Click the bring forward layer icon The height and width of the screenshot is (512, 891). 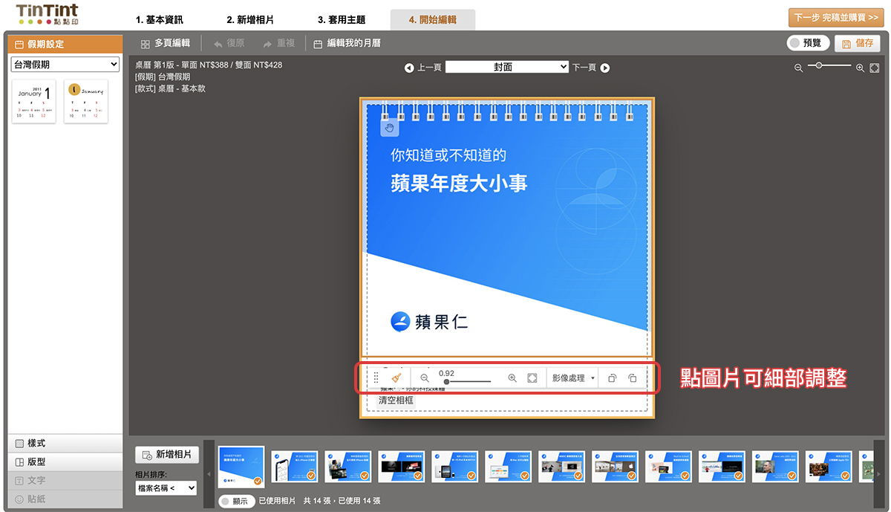(x=613, y=378)
